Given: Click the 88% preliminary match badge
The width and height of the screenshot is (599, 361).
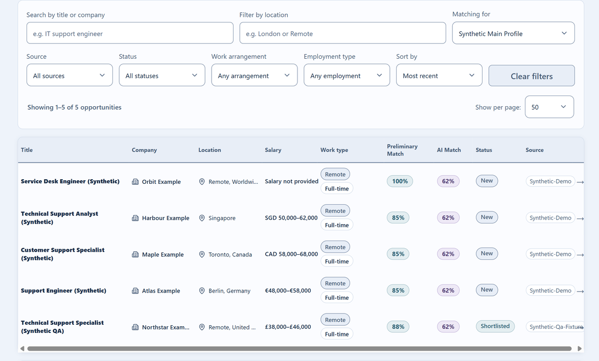Looking at the screenshot, I should pyautogui.click(x=398, y=327).
